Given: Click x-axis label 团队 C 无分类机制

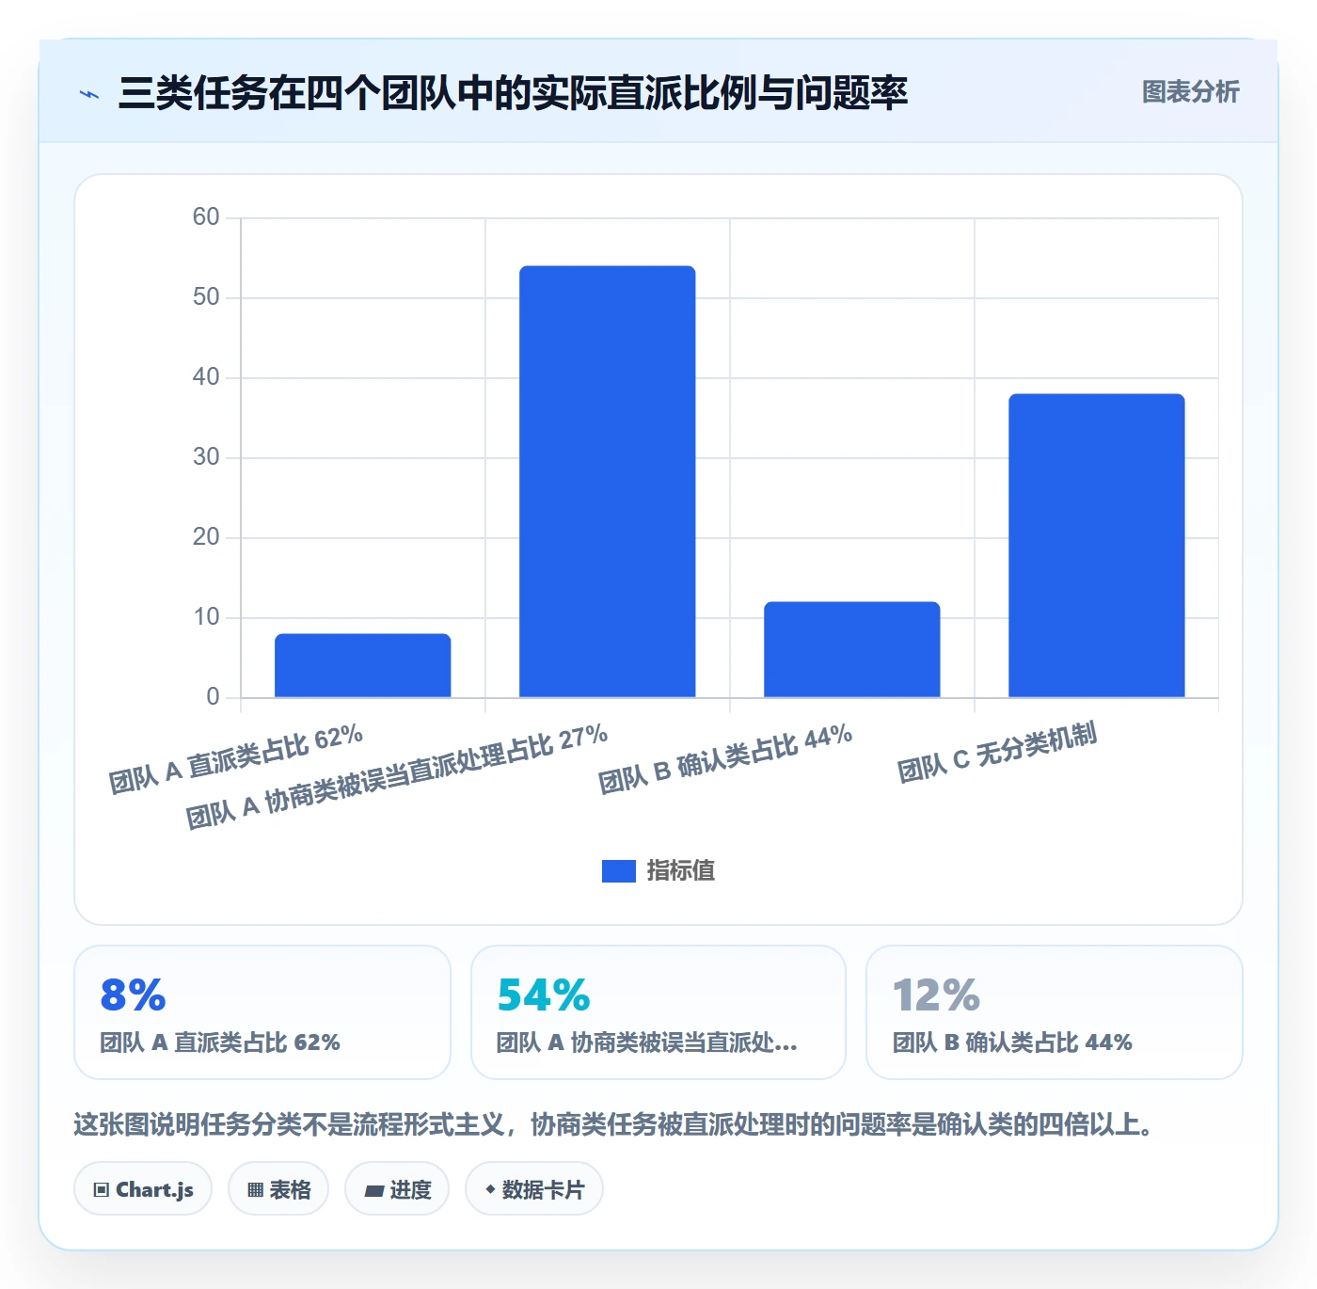Looking at the screenshot, I should pyautogui.click(x=997, y=754).
